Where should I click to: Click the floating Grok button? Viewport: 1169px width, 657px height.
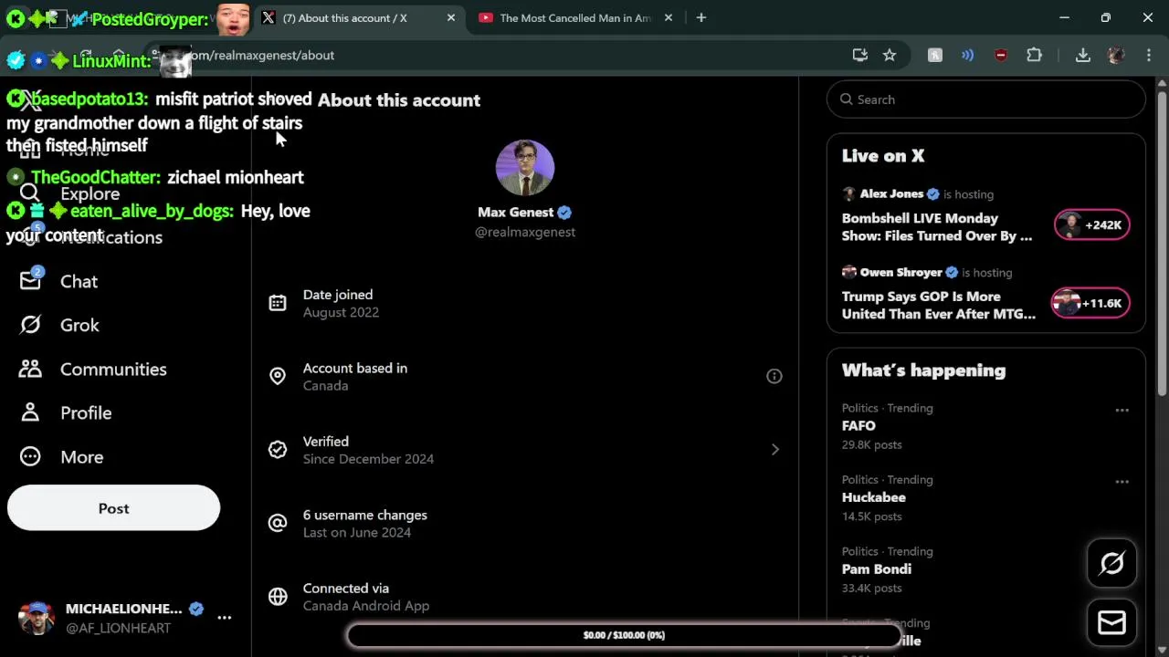click(x=1111, y=564)
